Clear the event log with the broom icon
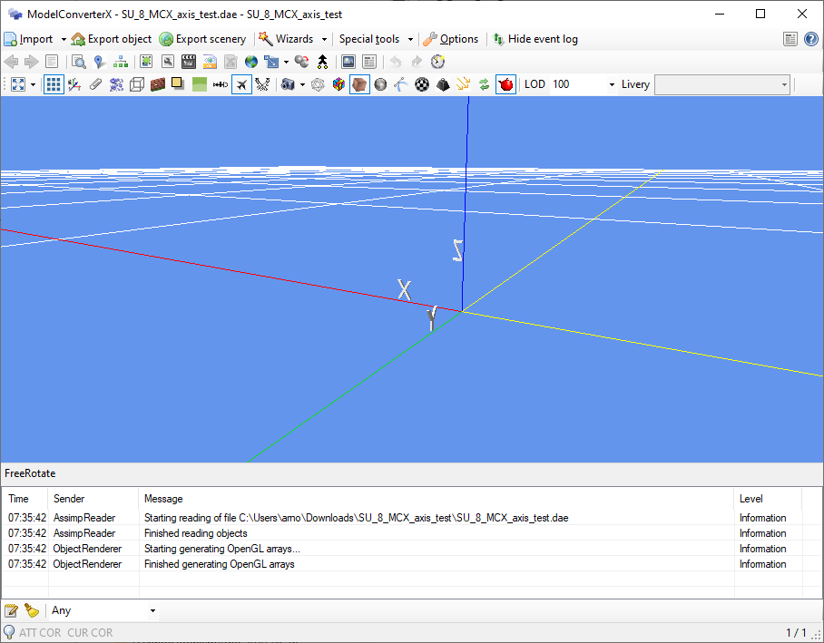 coord(32,610)
